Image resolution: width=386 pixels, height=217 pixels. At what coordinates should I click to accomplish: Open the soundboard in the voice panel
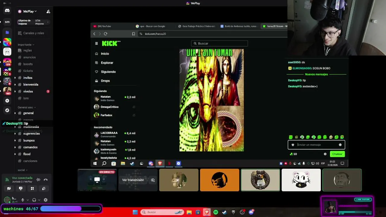pyautogui.click(x=44, y=188)
